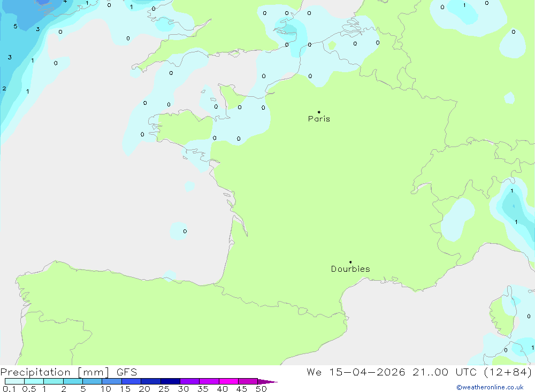Image resolution: width=535 pixels, height=392 pixels.
Task: Click the legend scale value '0.1'
Action: tap(9, 389)
